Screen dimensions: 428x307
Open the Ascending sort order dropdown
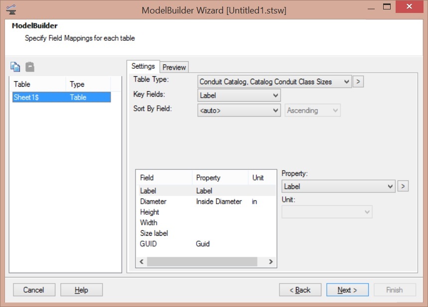312,110
